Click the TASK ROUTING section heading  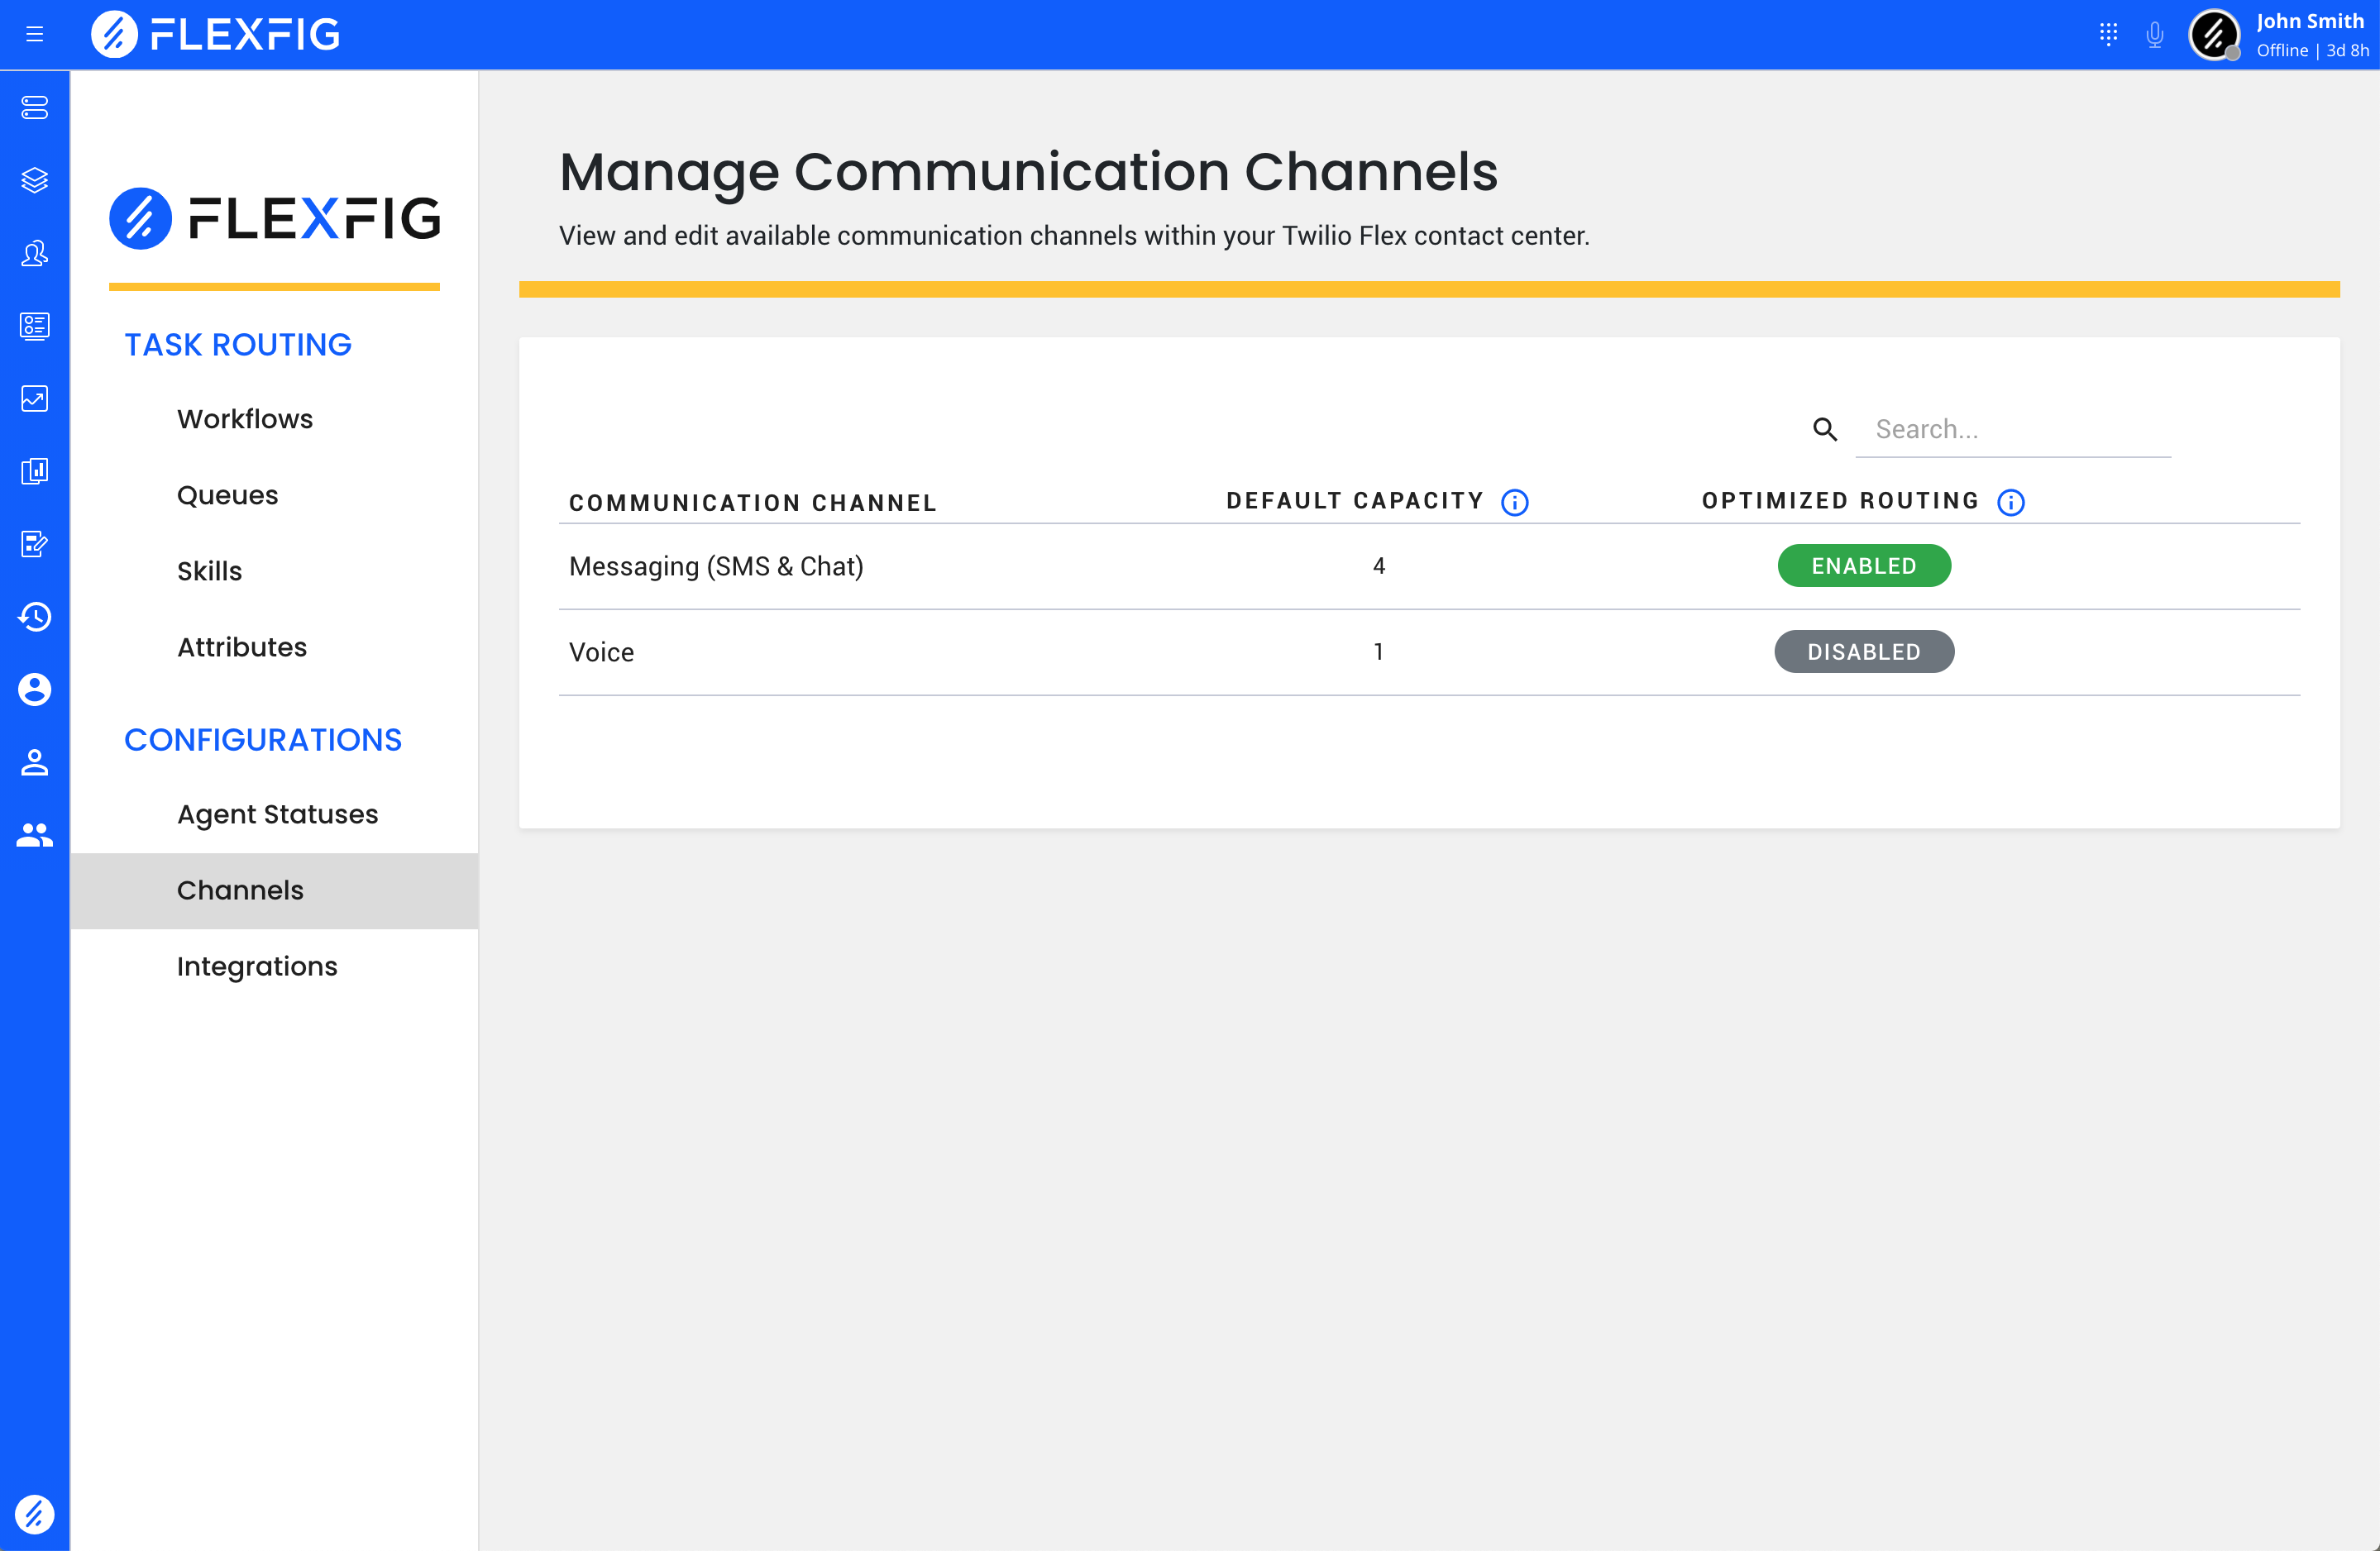pyautogui.click(x=238, y=345)
